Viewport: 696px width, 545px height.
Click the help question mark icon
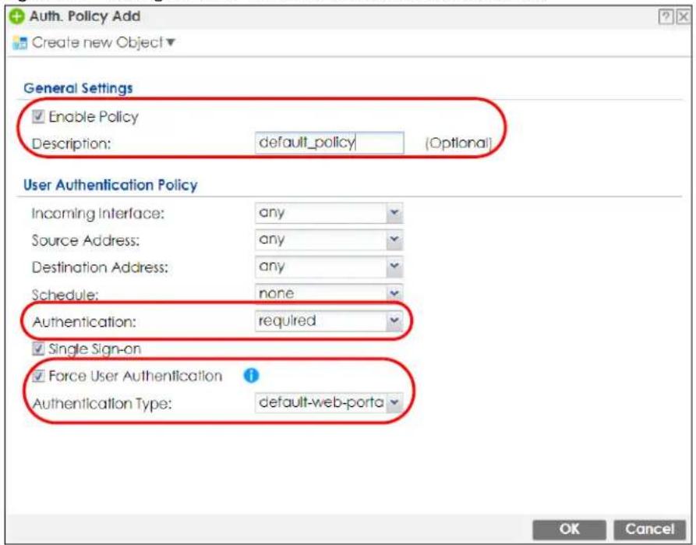click(x=666, y=17)
